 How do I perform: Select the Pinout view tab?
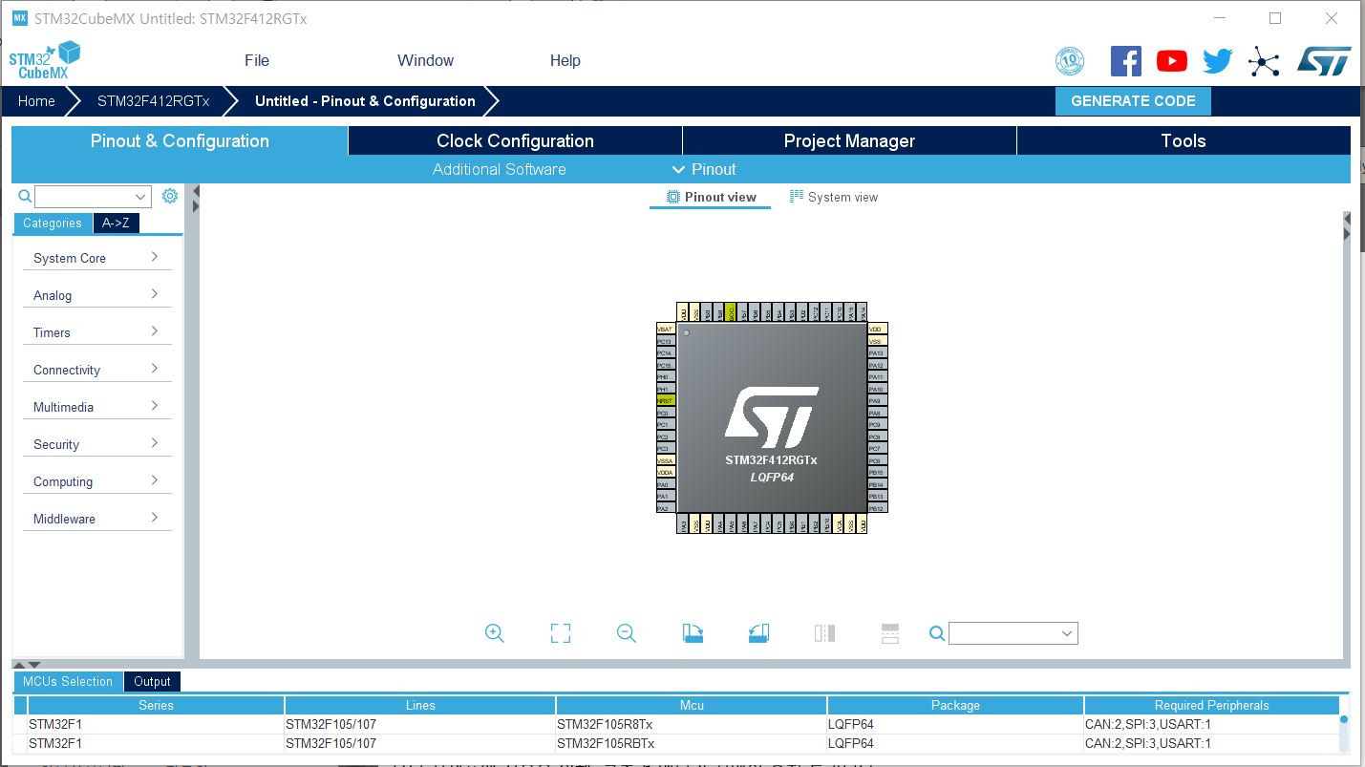click(711, 197)
